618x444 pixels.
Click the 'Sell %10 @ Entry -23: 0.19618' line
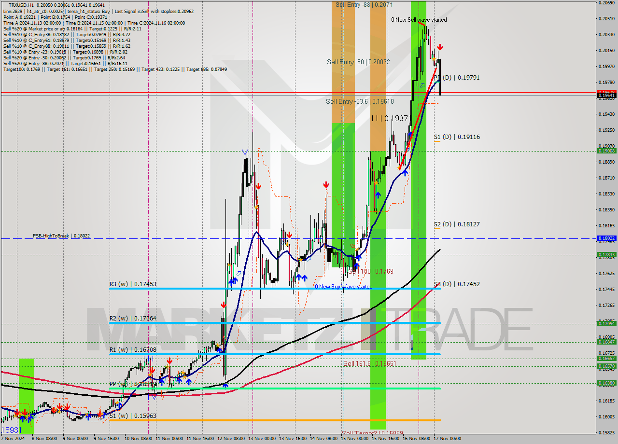pos(65,52)
